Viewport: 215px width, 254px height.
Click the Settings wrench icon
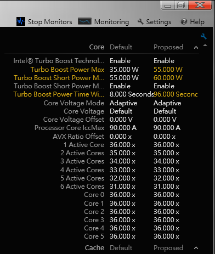coord(140,21)
